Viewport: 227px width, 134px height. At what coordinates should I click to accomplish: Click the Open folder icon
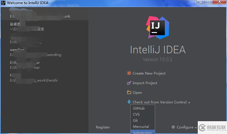pyautogui.click(x=129, y=92)
